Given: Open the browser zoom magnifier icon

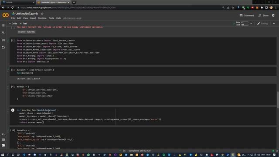Looking at the screenshot, I should 223,8.
